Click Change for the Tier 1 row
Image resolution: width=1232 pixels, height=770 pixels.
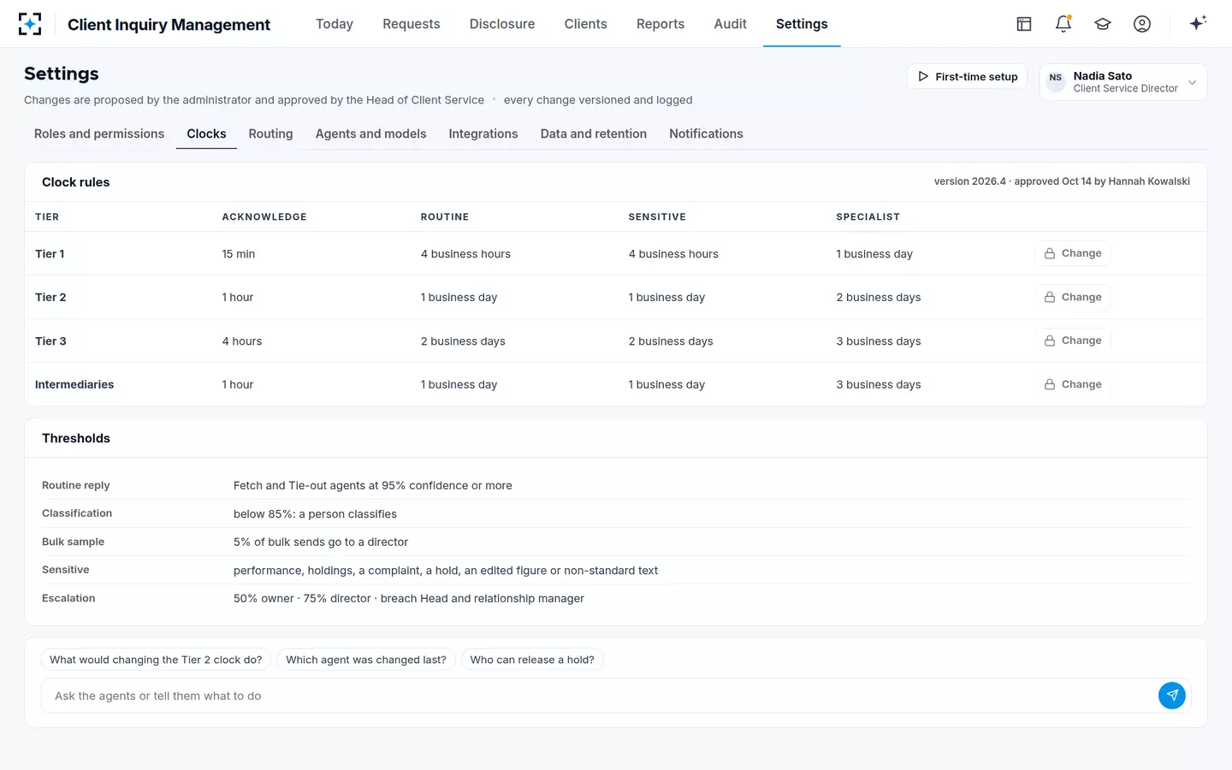[x=1073, y=253]
